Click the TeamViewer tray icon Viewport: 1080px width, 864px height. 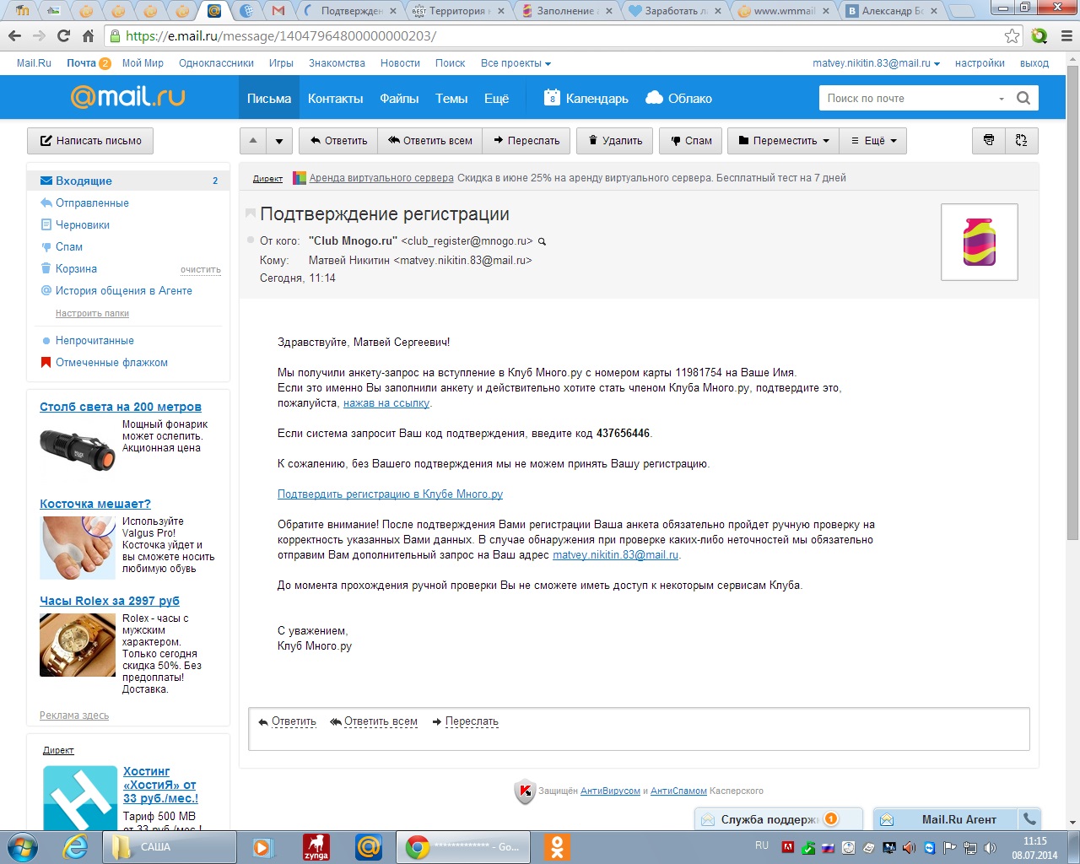point(929,848)
